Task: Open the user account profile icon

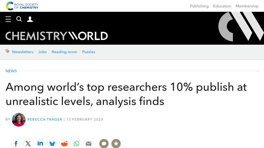Action: (x=30, y=19)
